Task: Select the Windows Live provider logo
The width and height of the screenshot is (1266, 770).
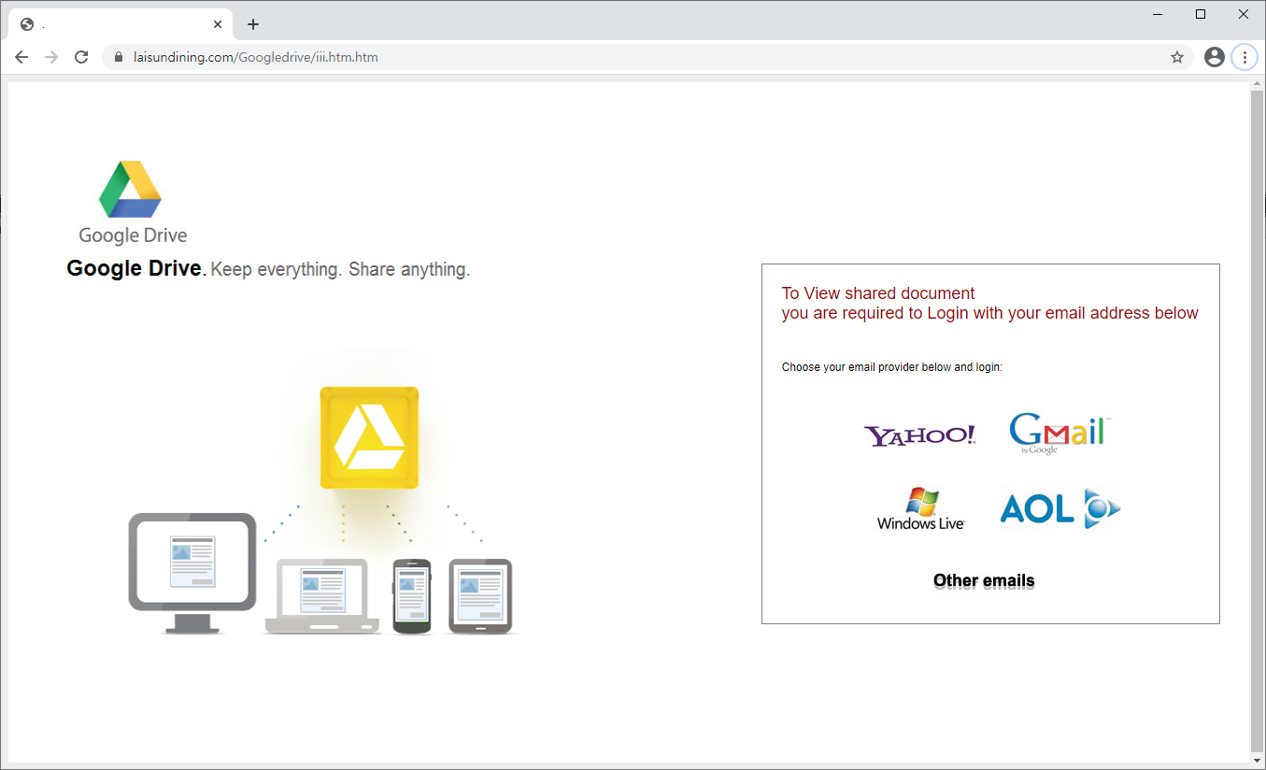Action: coord(920,508)
